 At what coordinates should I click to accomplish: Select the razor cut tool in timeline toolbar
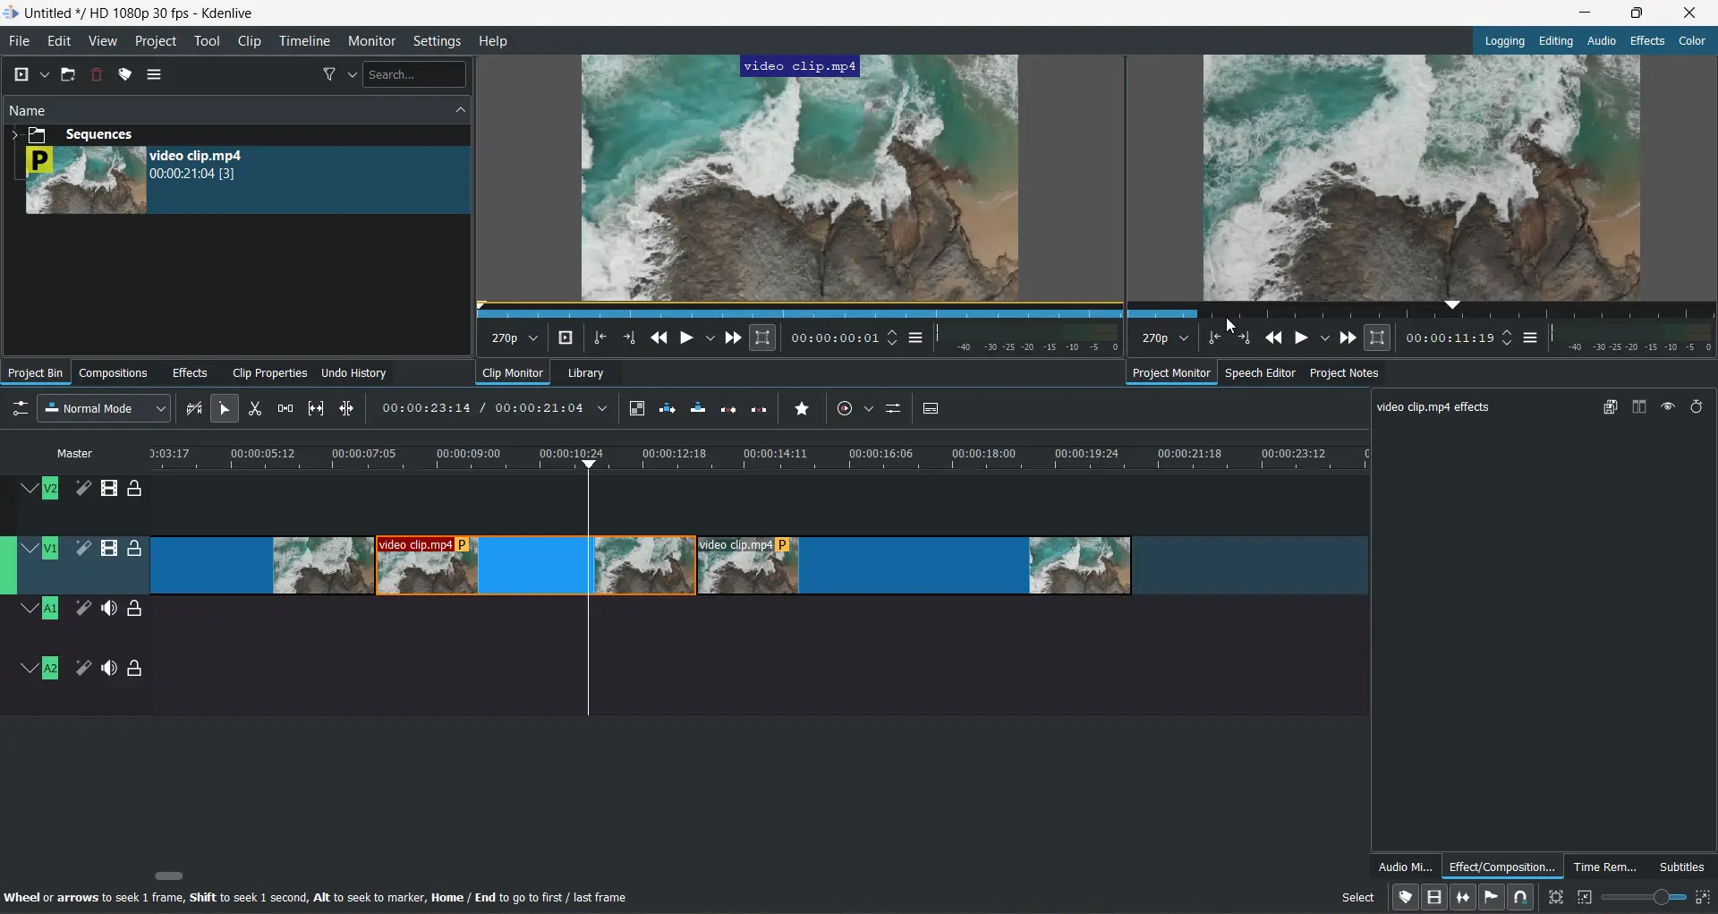pos(255,409)
